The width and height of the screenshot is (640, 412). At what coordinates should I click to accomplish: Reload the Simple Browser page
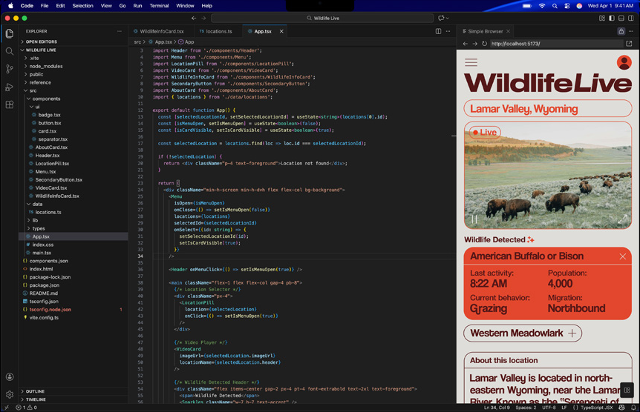click(484, 44)
